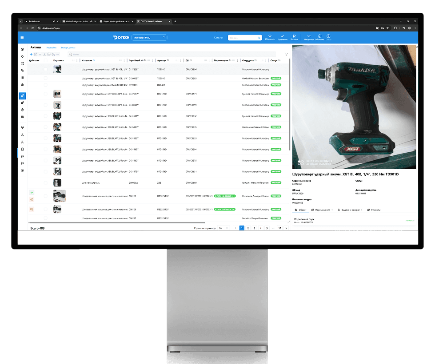Screen dimensions: 435x364
Task: Click vertical scrollbar of the table
Action: pos(290,104)
